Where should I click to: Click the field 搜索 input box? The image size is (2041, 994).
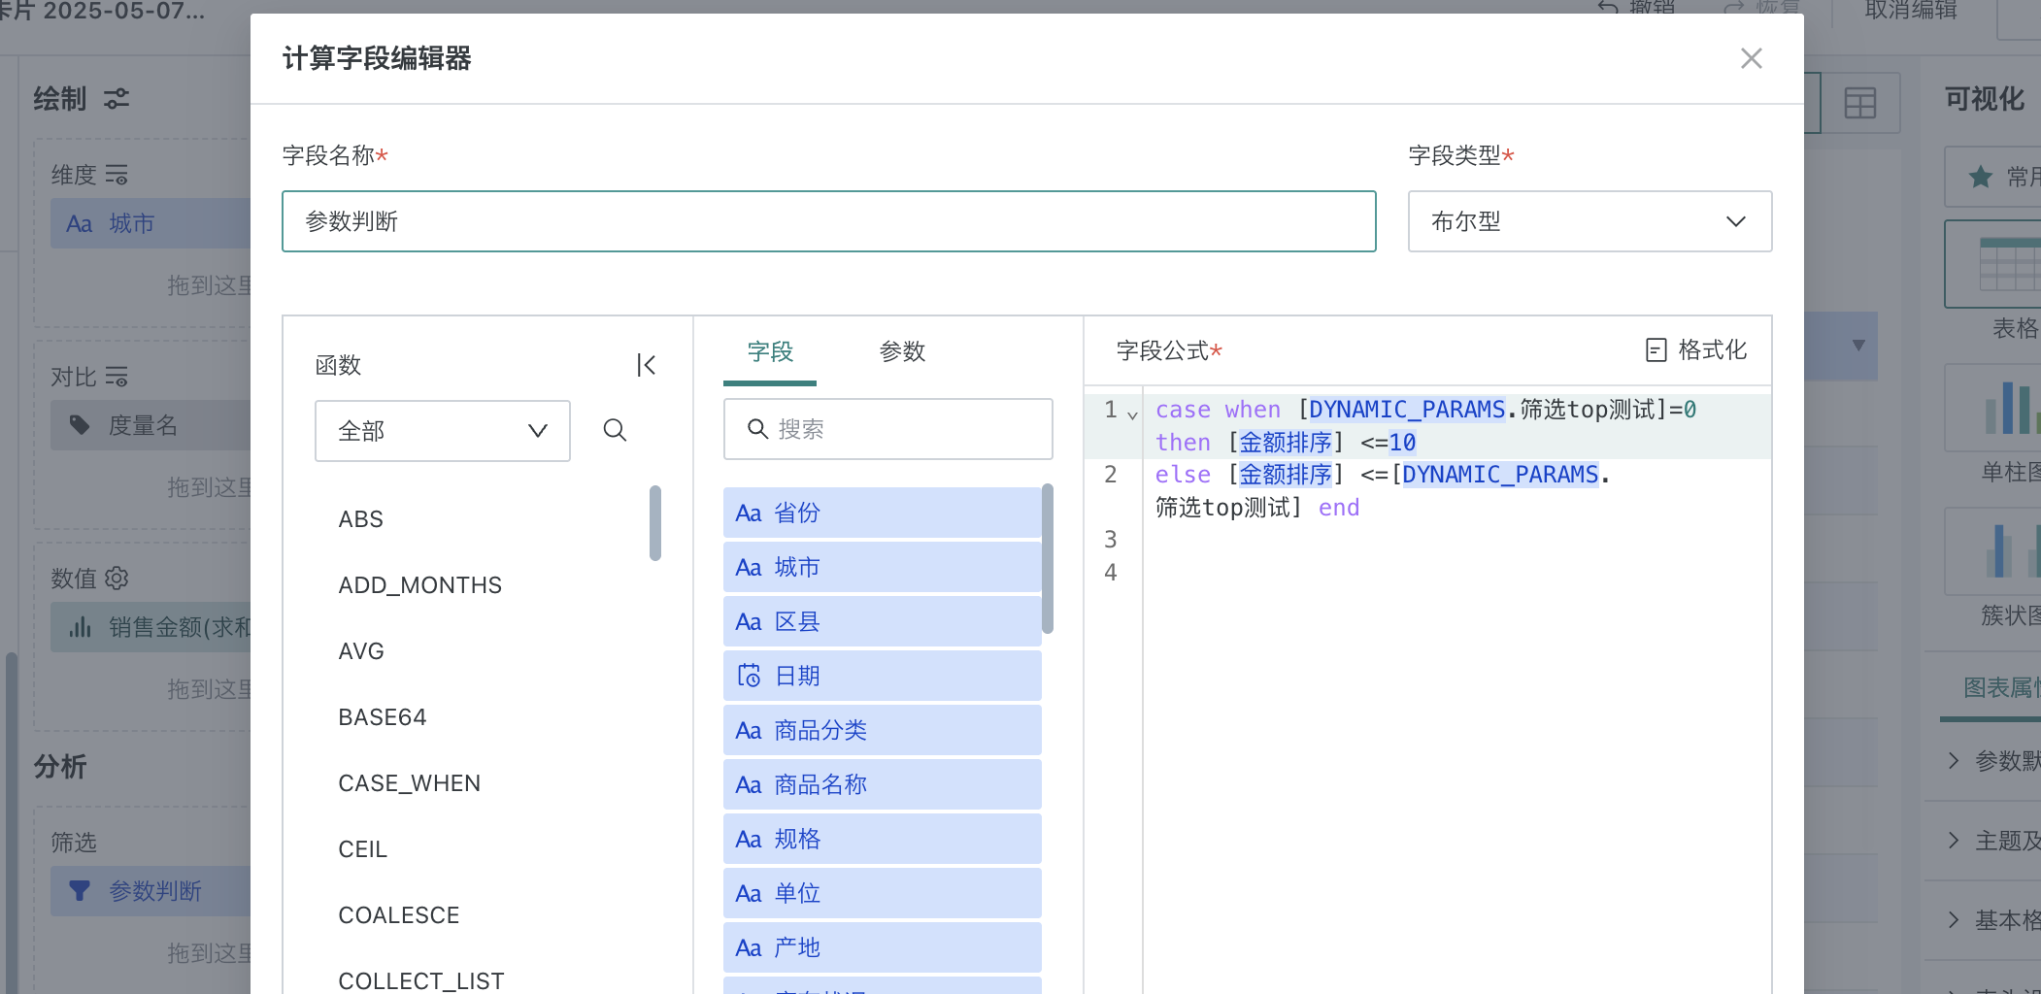(x=887, y=429)
